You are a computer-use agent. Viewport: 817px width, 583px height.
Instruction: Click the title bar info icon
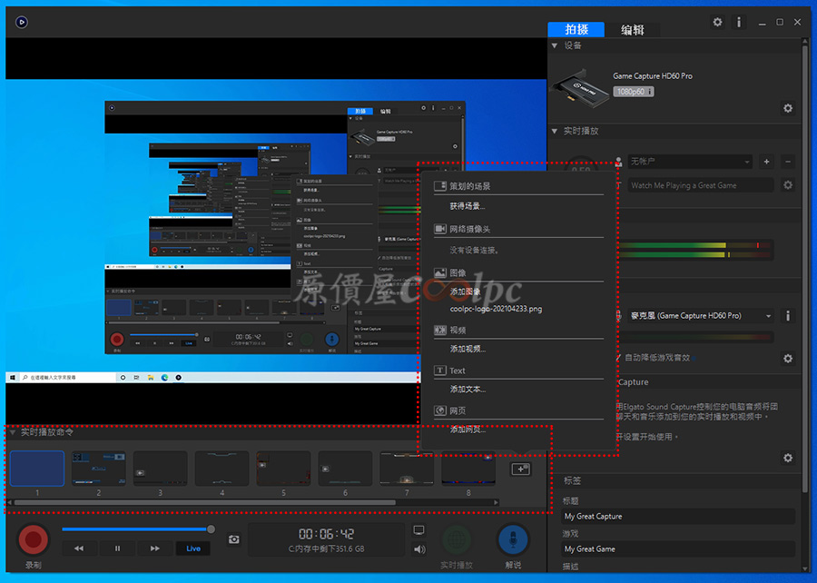point(739,22)
